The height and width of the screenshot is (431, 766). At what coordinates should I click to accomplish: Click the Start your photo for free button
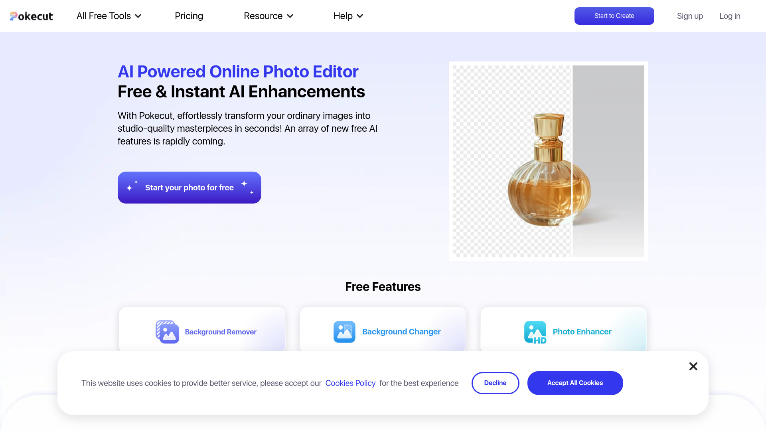pos(190,187)
